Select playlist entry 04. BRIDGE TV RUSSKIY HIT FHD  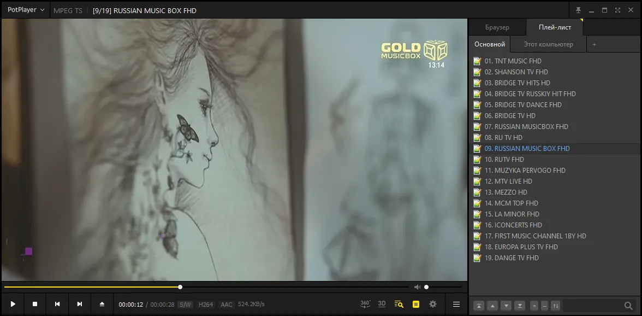[x=555, y=94]
